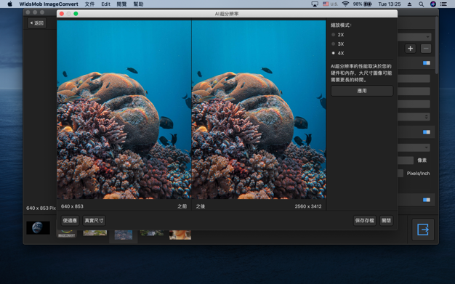Viewport: 455px width, 284px height.
Task: Click the stepper field in right panel
Action: [x=414, y=117]
